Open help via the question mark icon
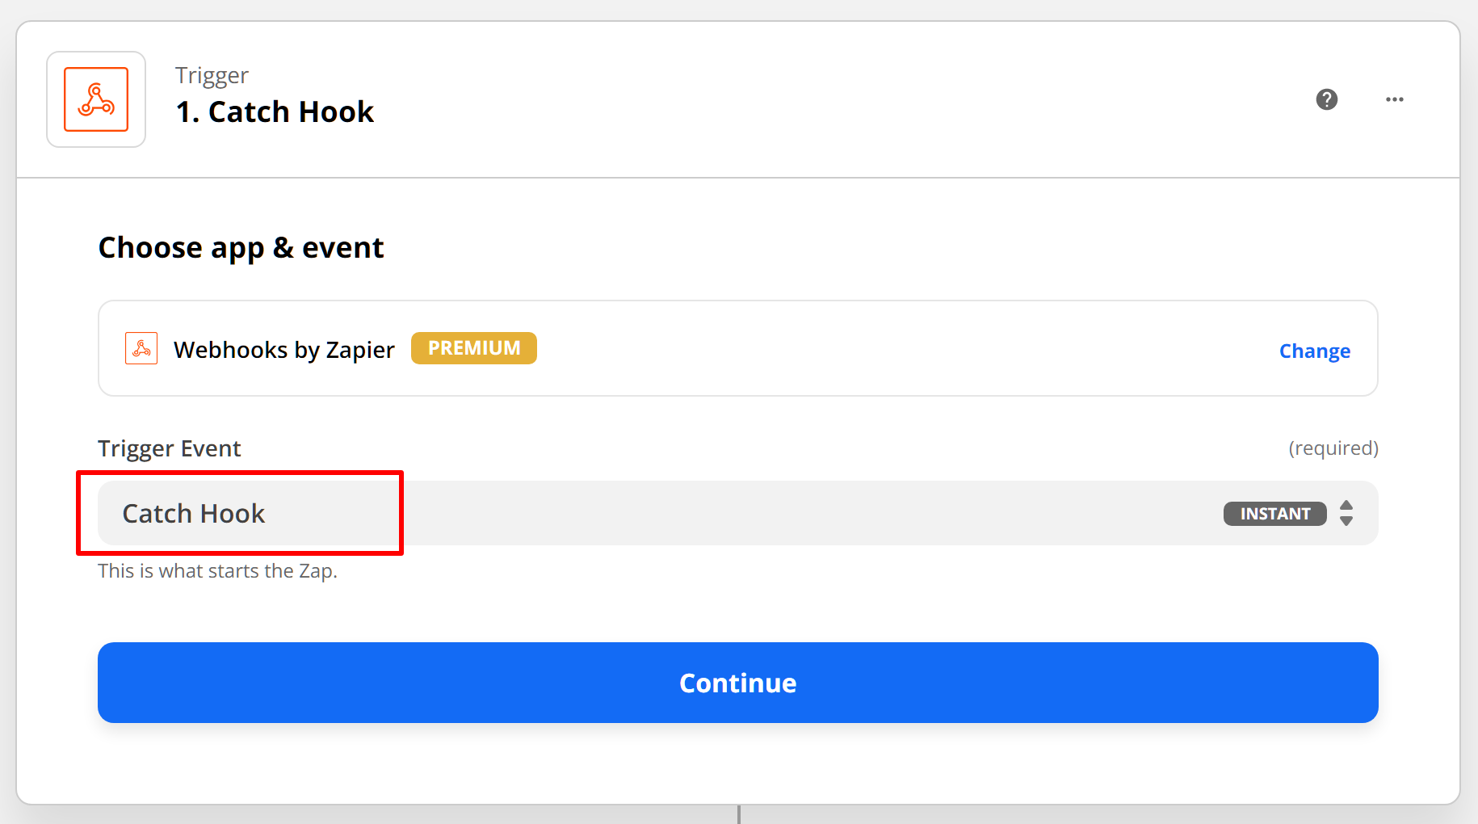The width and height of the screenshot is (1478, 824). pyautogui.click(x=1327, y=99)
